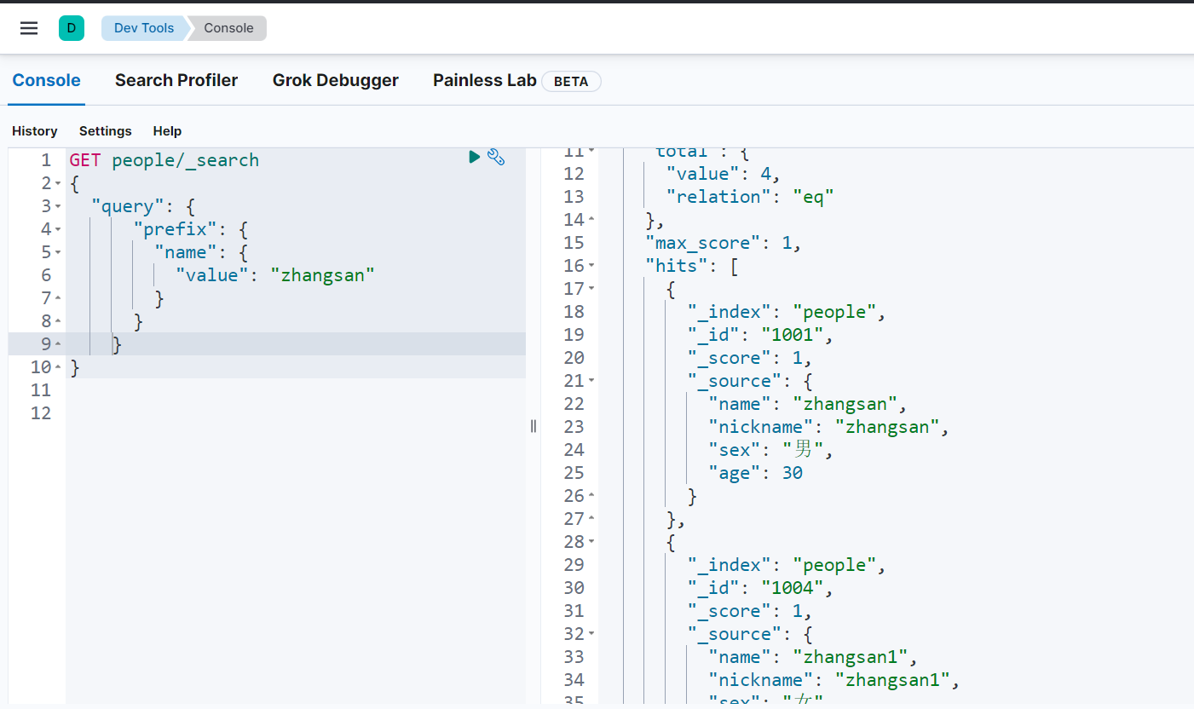Screen dimensions: 1194x709
Task: Fold the name block at line 5
Action: tap(58, 253)
